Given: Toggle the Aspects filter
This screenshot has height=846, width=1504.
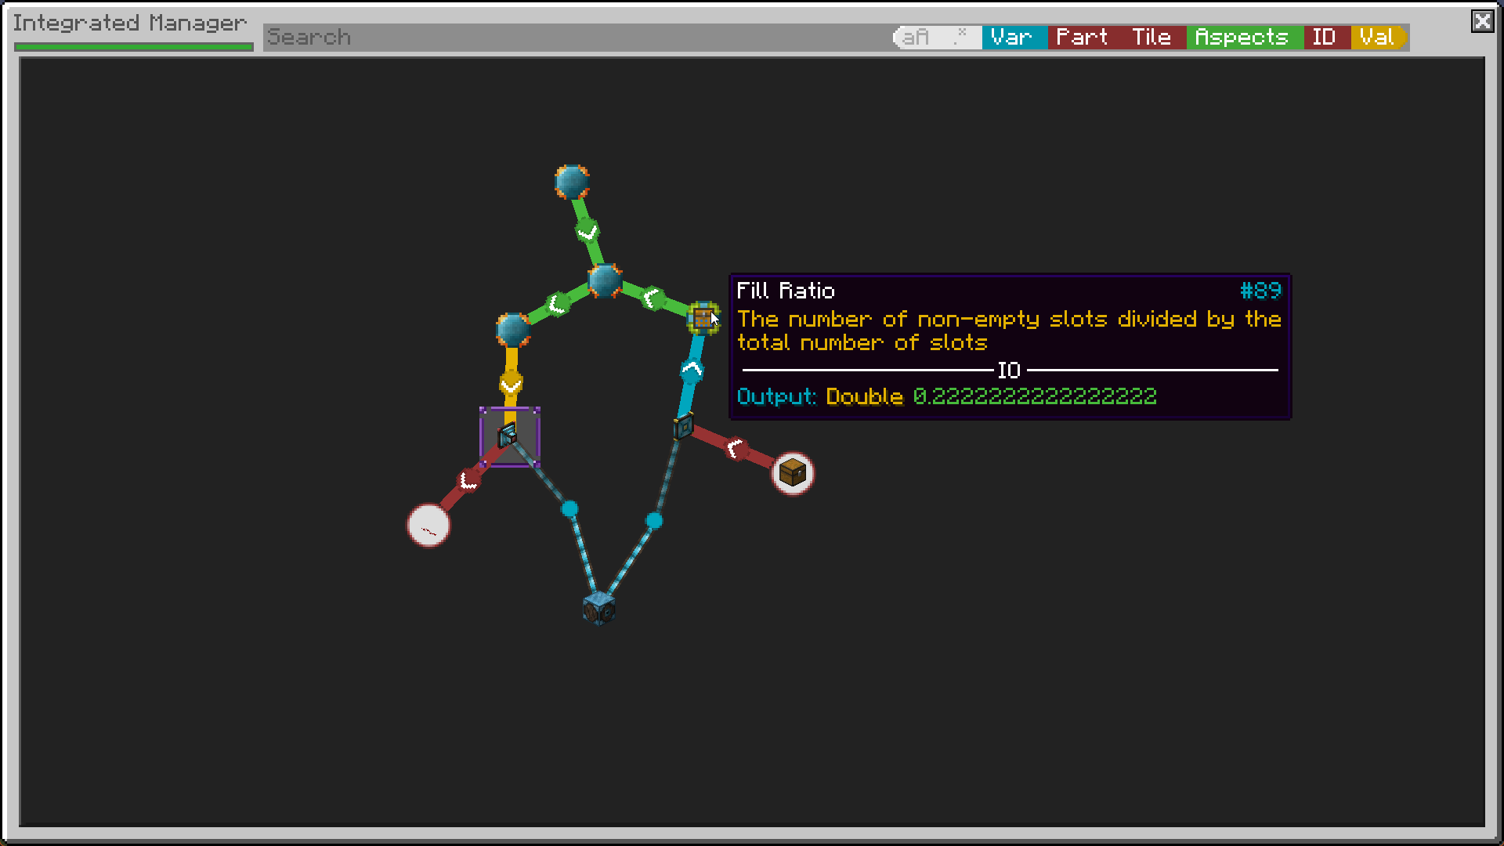Looking at the screenshot, I should (x=1242, y=37).
